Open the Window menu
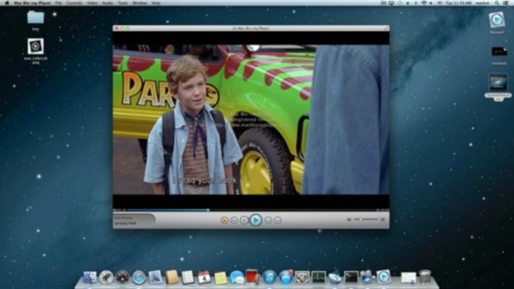 pos(139,3)
